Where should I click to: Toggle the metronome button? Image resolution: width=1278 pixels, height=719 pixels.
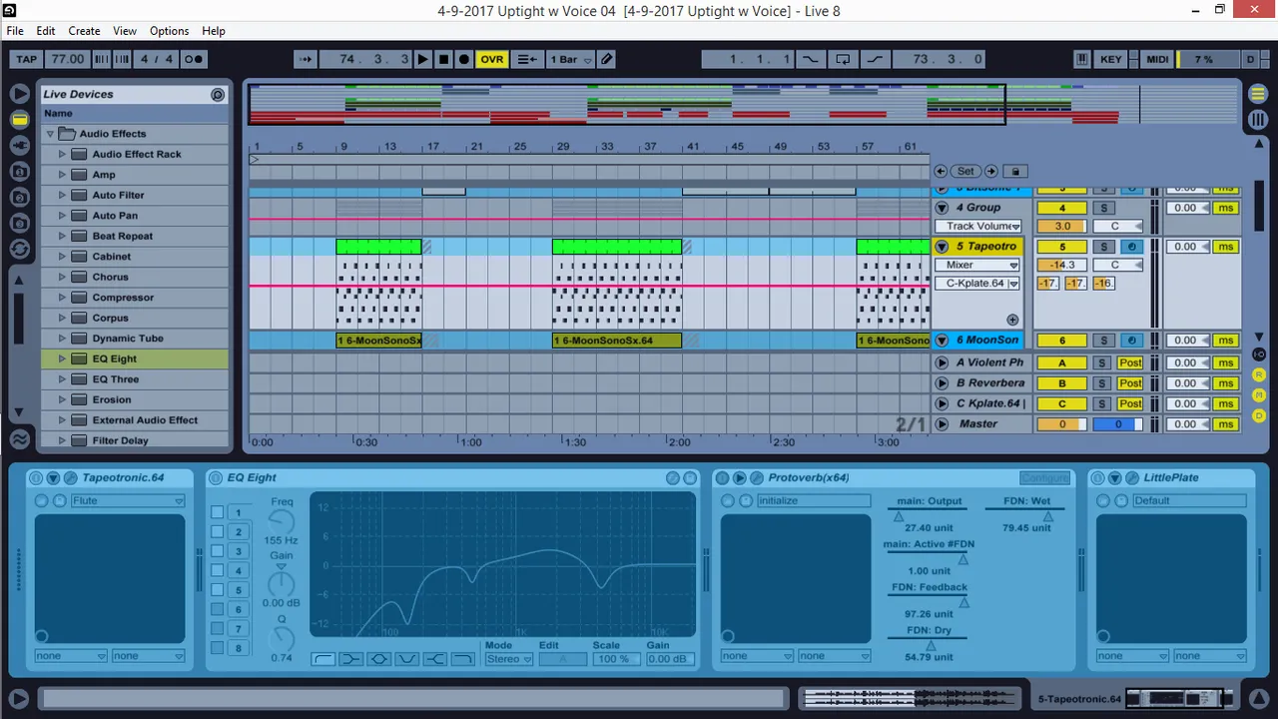click(194, 59)
